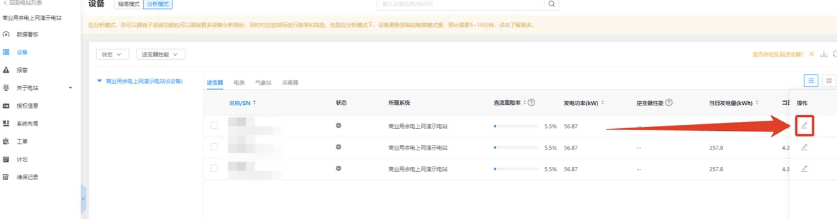
Task: Tick the third inverter row checkbox
Action: (x=214, y=168)
